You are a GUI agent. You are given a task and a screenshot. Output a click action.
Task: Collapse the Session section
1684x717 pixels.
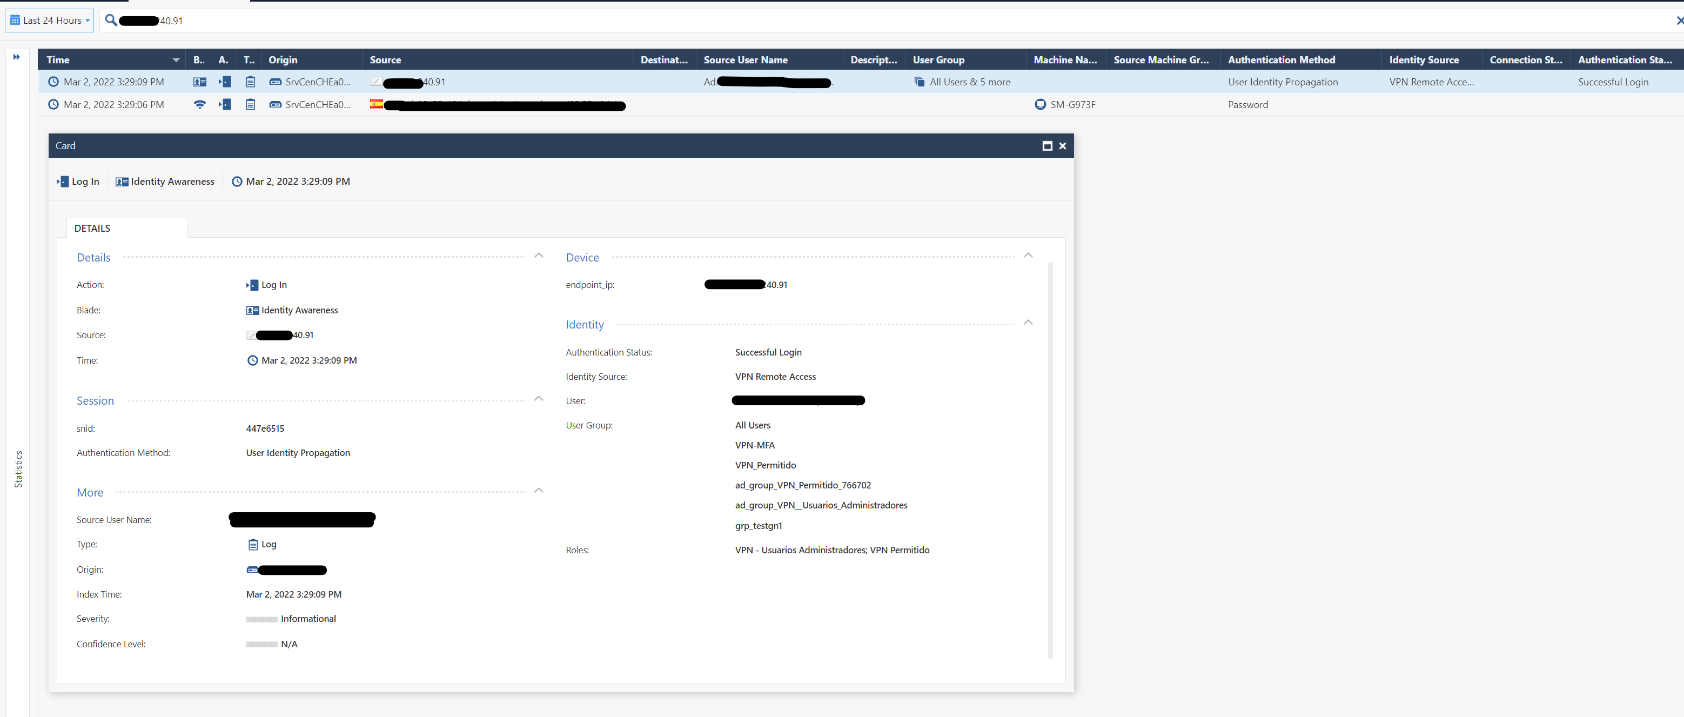click(x=539, y=399)
